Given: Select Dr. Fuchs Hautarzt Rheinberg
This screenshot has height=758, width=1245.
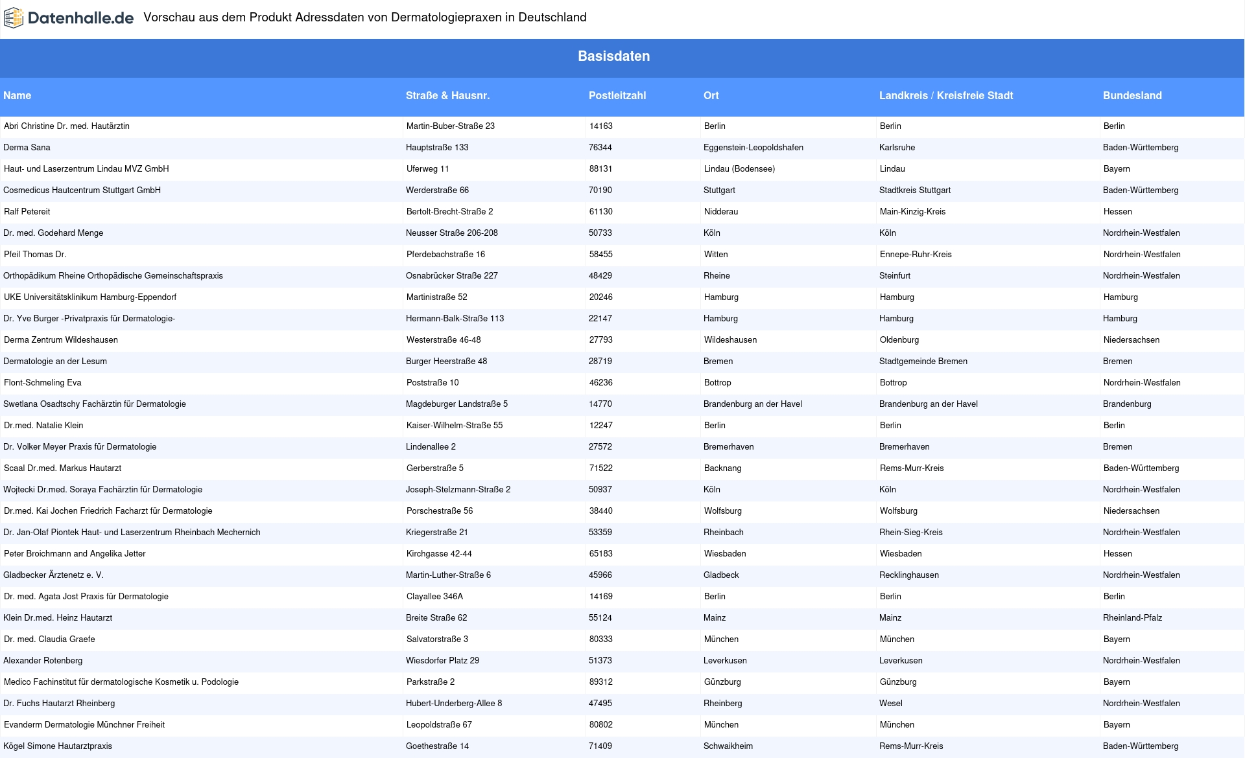Looking at the screenshot, I should pyautogui.click(x=59, y=704).
